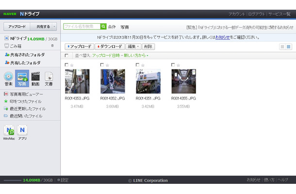296x194 pixels.
Task: Click the file name R0014351.JPG
Action: (x=148, y=98)
